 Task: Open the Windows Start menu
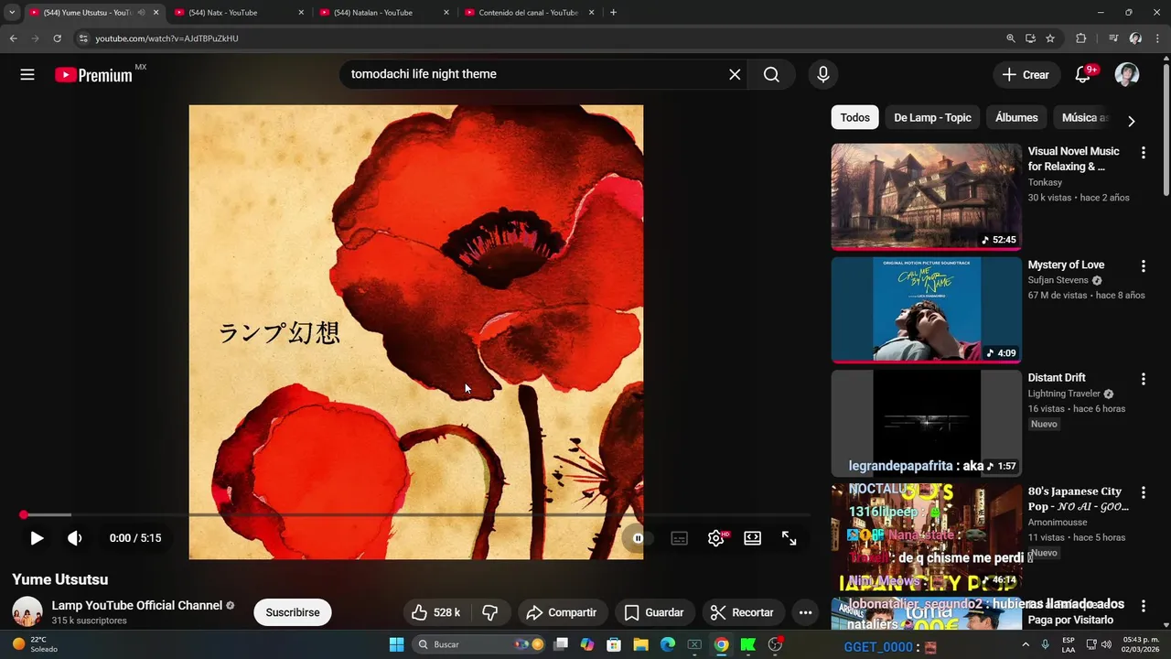(x=396, y=644)
